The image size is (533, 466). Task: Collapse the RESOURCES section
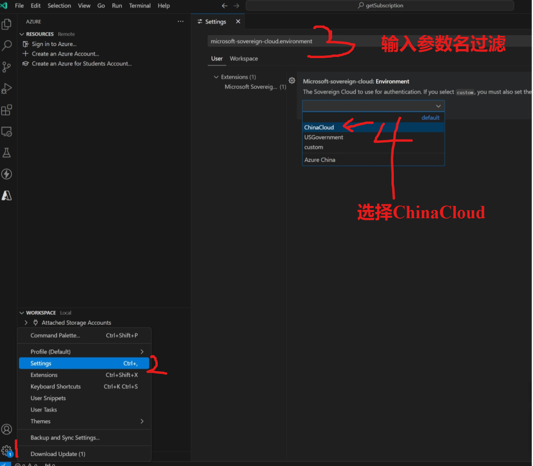[22, 34]
